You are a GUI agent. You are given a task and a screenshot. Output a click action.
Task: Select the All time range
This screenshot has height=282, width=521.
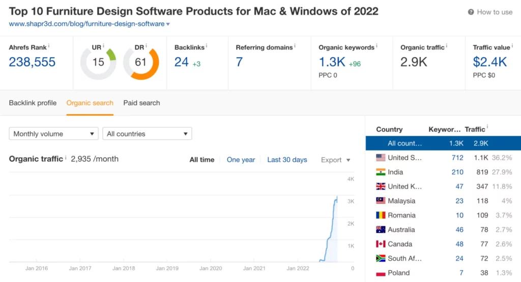(201, 160)
